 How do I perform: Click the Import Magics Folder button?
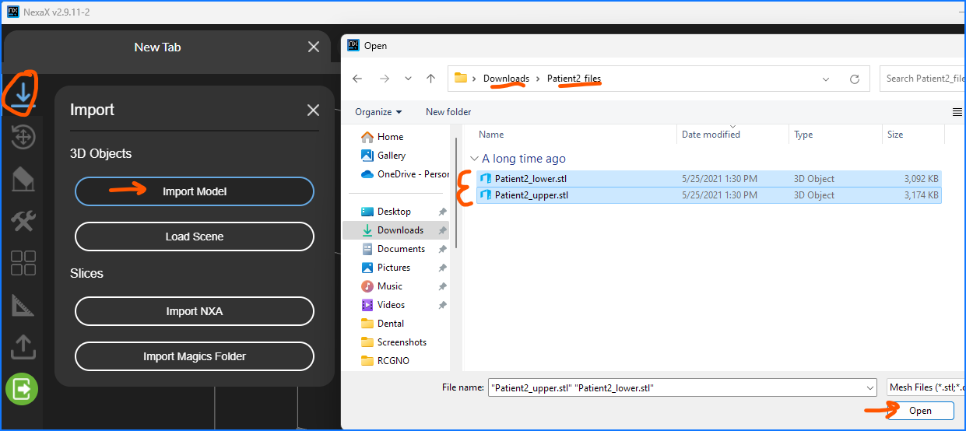coord(195,356)
